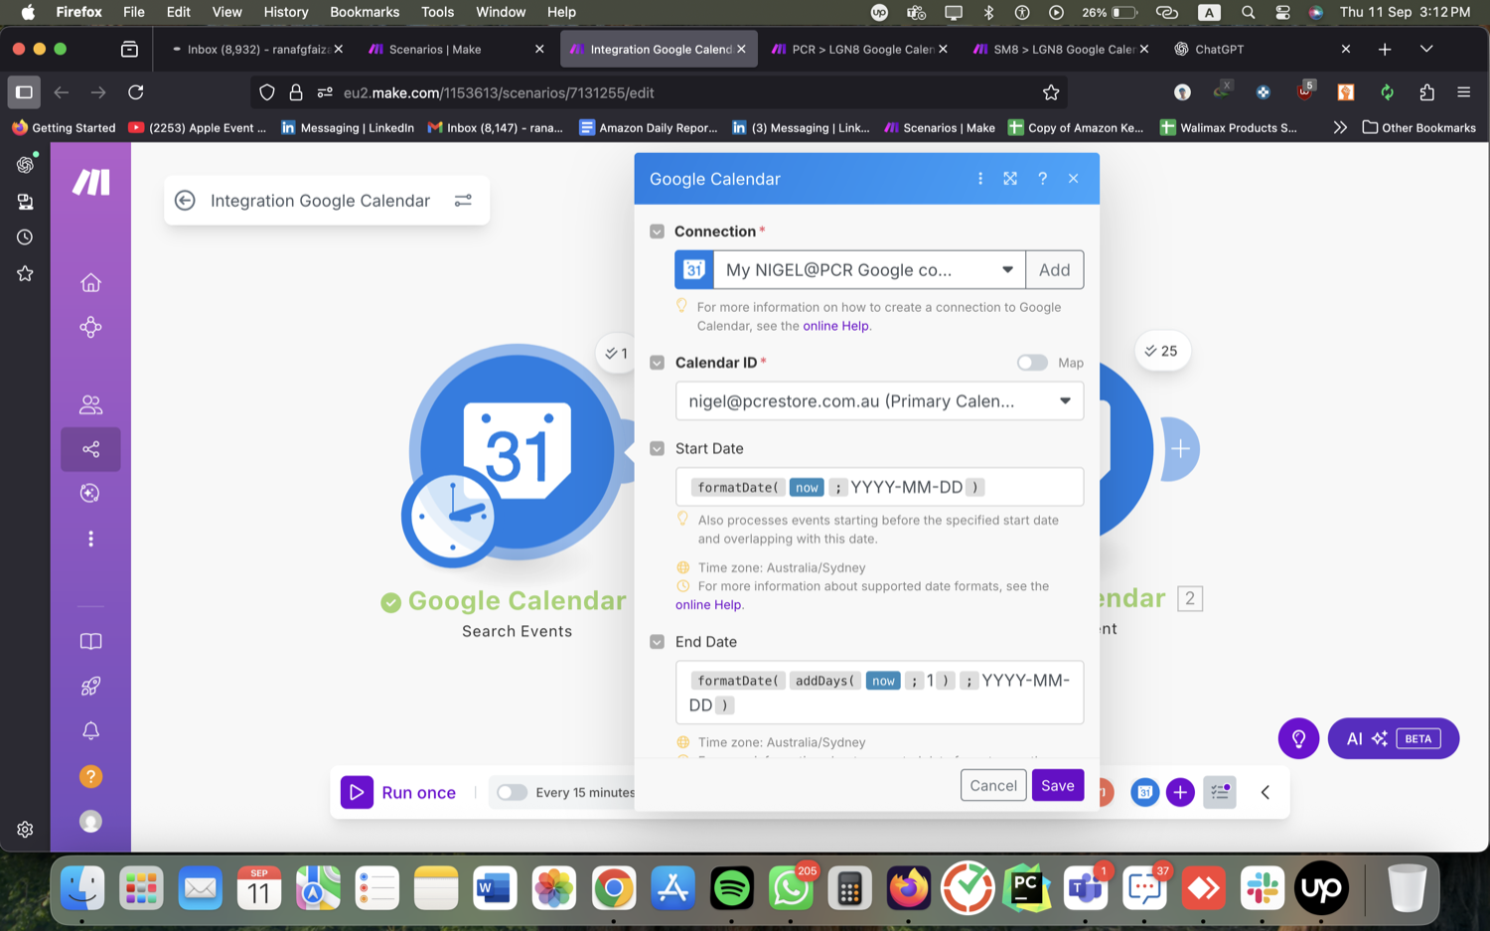Reload the current page
The width and height of the screenshot is (1490, 931).
(136, 92)
